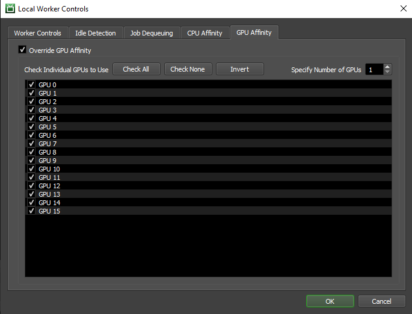Toggle the GPU 7 checkbox
This screenshot has width=412, height=314.
pyautogui.click(x=31, y=143)
